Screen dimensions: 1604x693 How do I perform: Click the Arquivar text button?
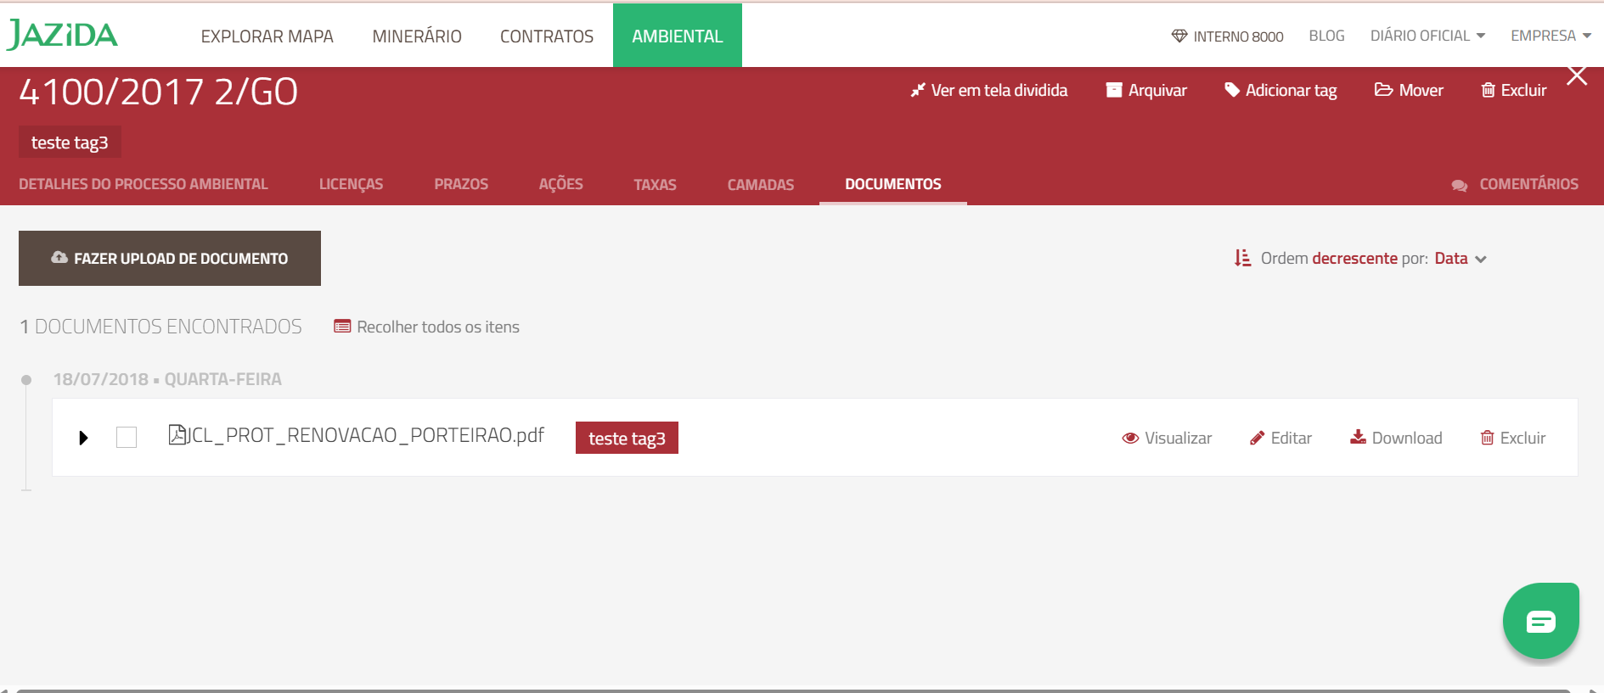1157,90
